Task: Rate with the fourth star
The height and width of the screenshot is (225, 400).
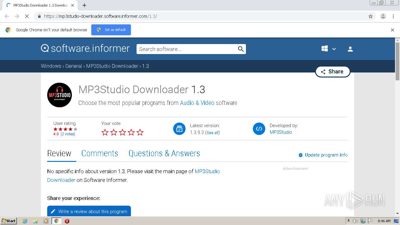Action: 131,132
